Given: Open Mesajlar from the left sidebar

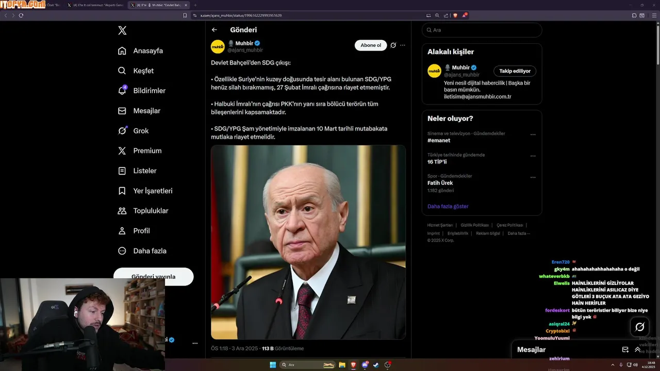Looking at the screenshot, I should pyautogui.click(x=139, y=111).
